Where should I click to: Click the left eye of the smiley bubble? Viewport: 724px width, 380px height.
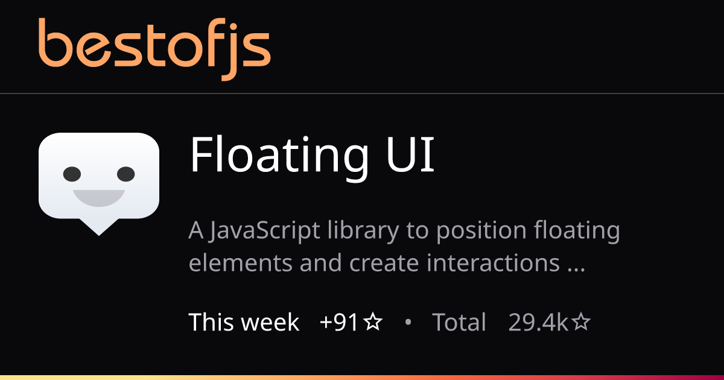[72, 174]
